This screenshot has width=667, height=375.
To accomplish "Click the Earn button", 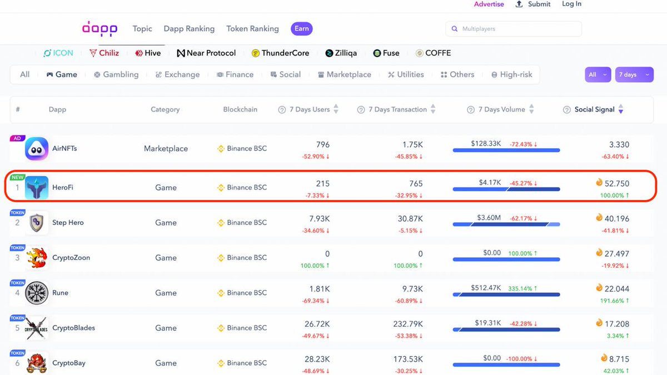I will [x=302, y=29].
